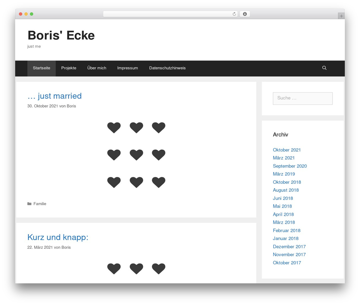Open the März 2021 archive
Screen dimensions: 360x305
[x=284, y=158]
